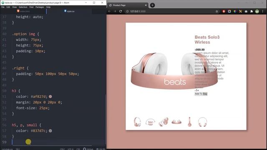Reload the Product Page in Chrome
This screenshot has height=150, width=267.
pos(121,11)
